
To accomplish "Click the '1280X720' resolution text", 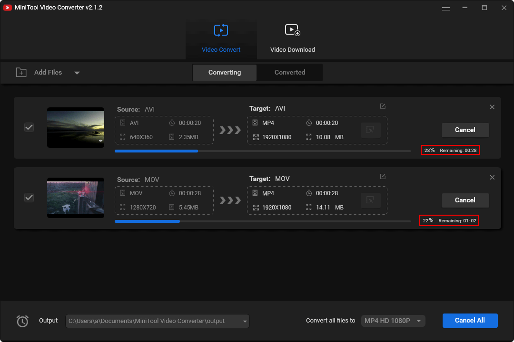I will [x=143, y=208].
